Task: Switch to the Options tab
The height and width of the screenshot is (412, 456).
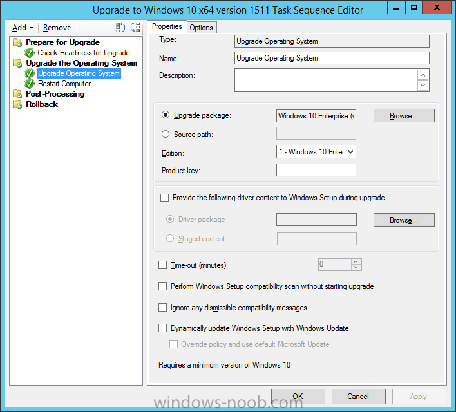Action: (x=201, y=28)
